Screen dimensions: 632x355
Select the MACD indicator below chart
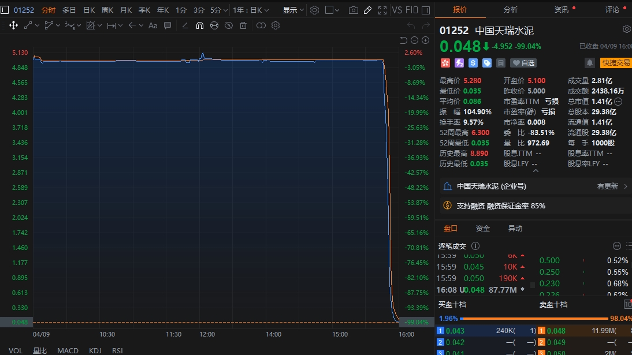68,350
